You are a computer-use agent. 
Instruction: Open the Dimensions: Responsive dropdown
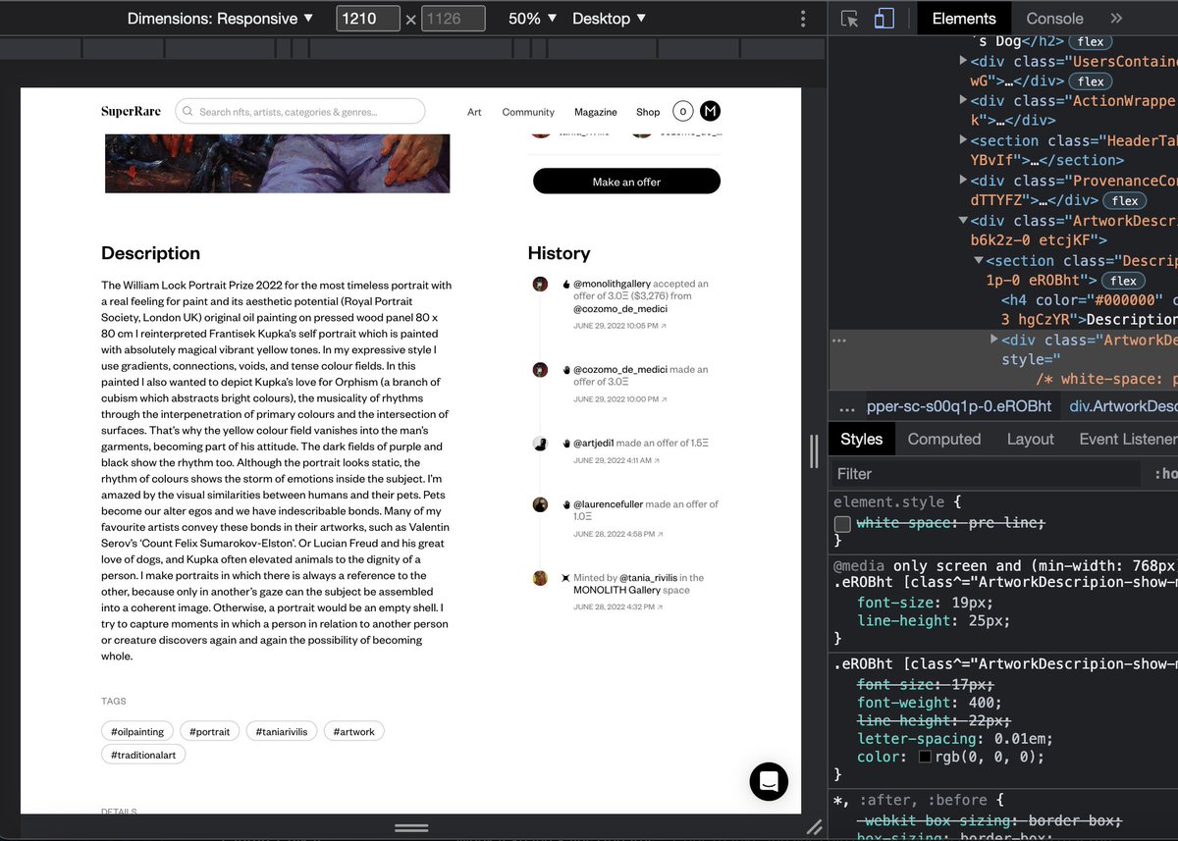(x=221, y=19)
